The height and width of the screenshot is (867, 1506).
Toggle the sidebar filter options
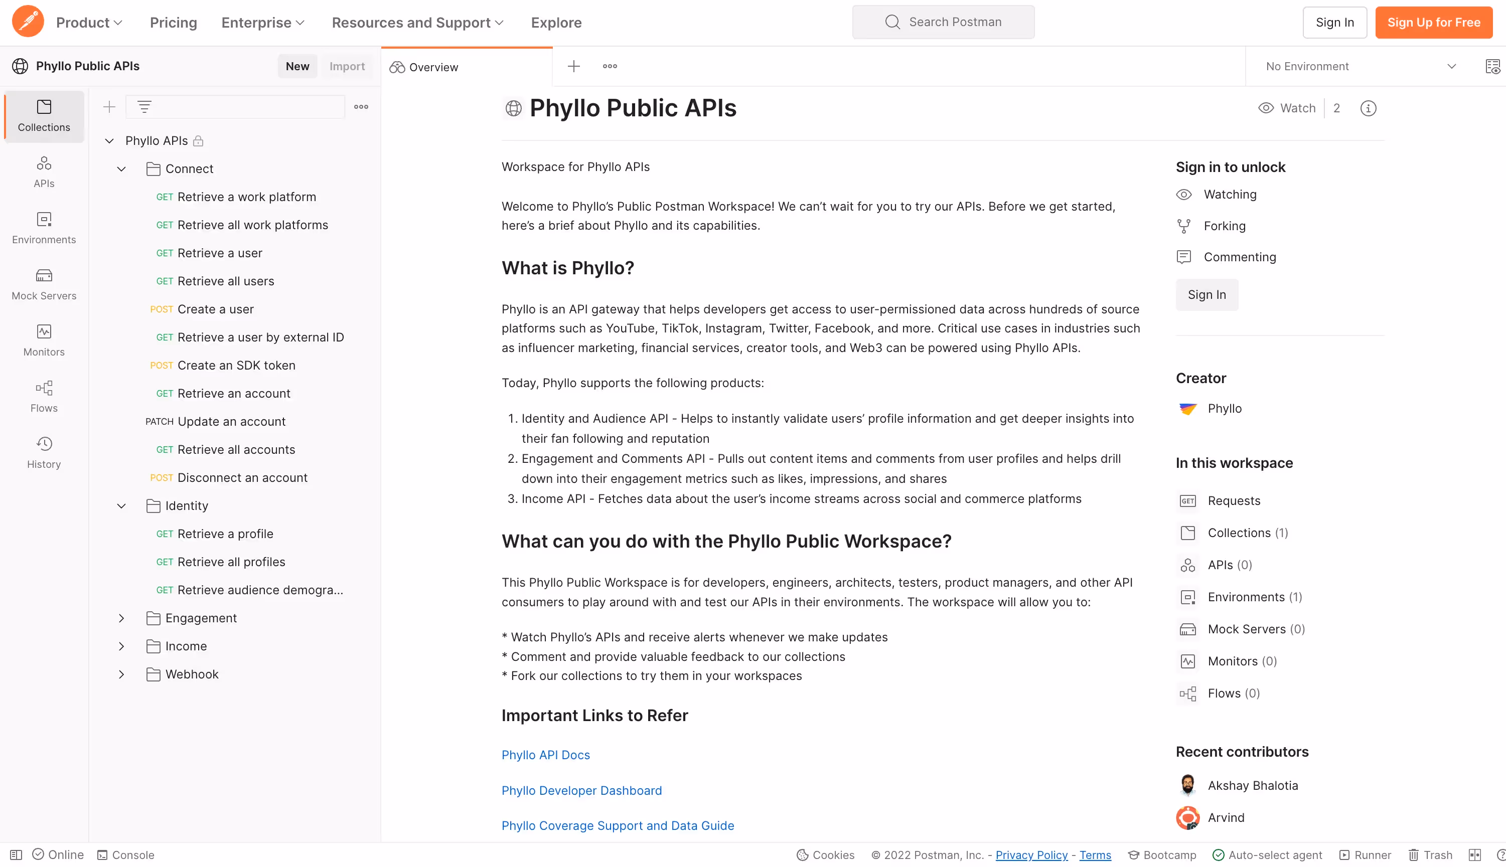[x=145, y=107]
